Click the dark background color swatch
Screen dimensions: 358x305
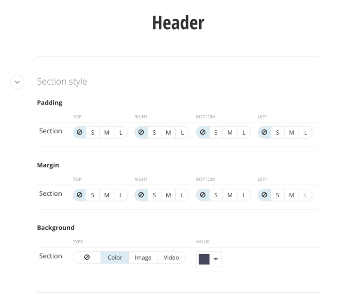click(x=204, y=259)
